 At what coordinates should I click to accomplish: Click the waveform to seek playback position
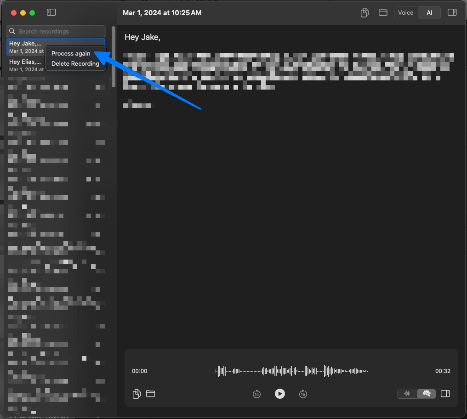point(291,371)
